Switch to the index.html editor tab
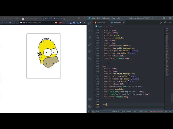 pyautogui.click(x=101, y=23)
